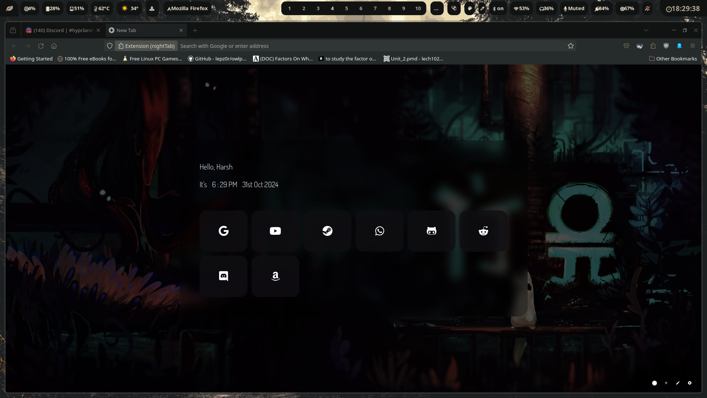Open the Reddit bookmark tile
The image size is (707, 398).
(483, 231)
